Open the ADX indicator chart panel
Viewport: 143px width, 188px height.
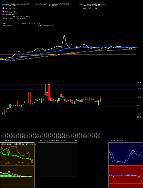point(17,154)
